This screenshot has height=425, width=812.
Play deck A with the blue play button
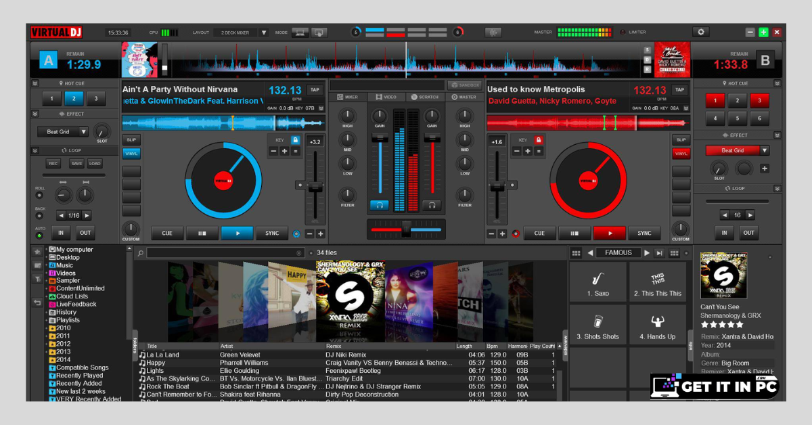(x=238, y=233)
